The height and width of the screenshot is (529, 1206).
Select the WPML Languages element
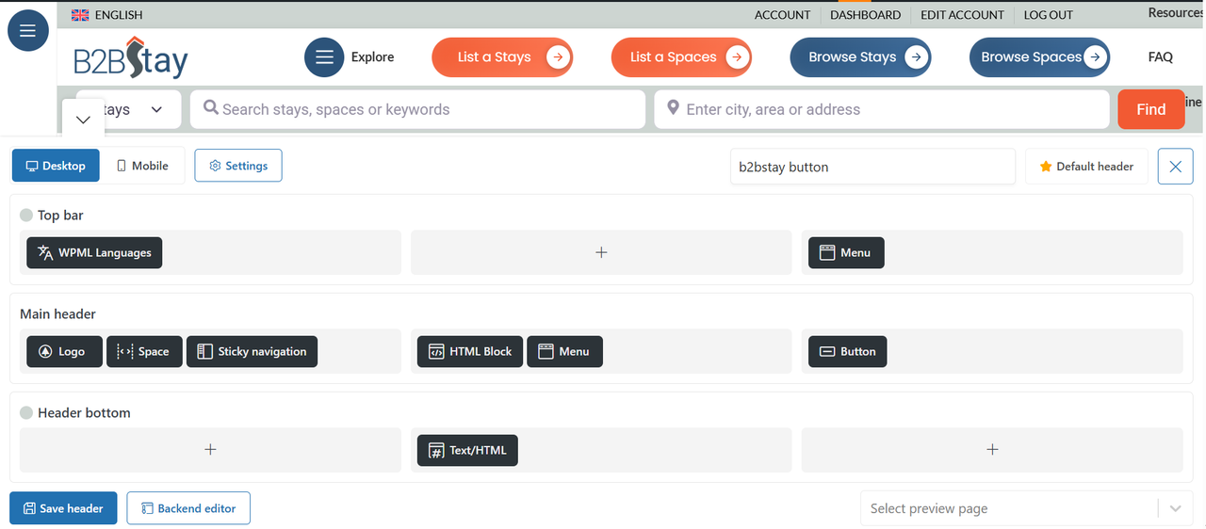(x=94, y=252)
